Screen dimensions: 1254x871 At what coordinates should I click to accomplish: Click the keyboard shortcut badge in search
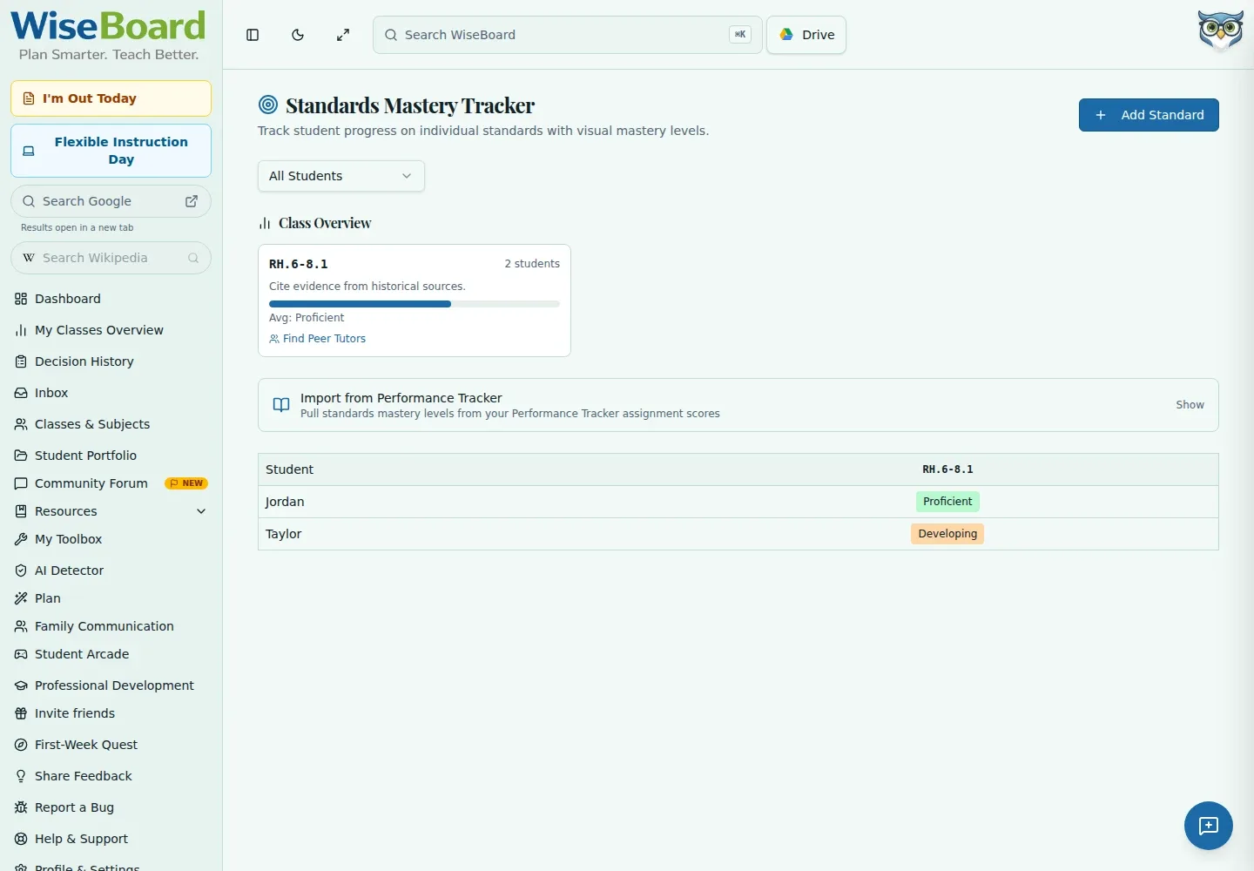[x=740, y=35]
